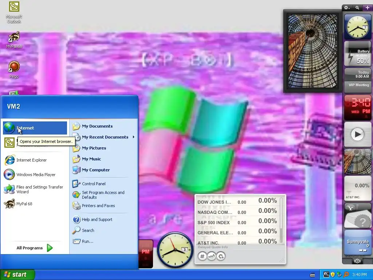Open Files and Settings Transfer Wizard

(x=35, y=189)
